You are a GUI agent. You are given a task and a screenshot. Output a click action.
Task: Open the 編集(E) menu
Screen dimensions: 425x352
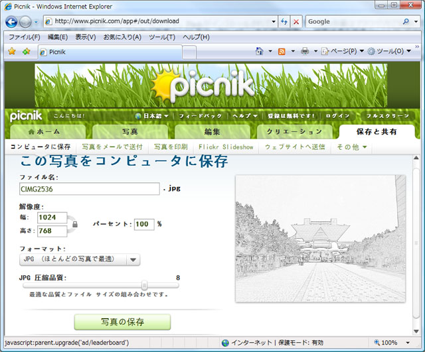(58, 37)
